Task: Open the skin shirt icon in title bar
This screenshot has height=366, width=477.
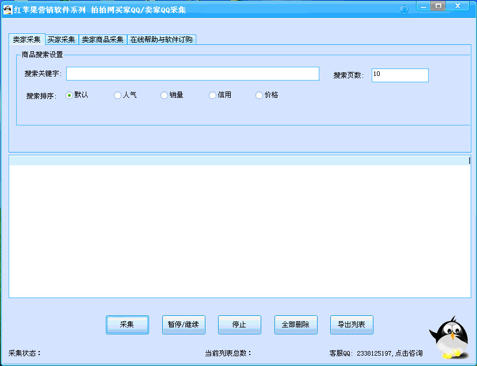Action: (x=404, y=10)
